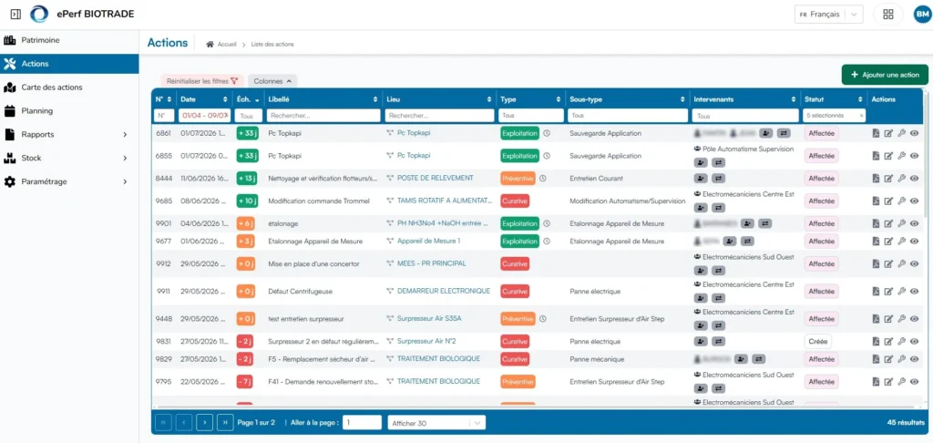Open Carte des actions in sidebar

click(x=69, y=88)
